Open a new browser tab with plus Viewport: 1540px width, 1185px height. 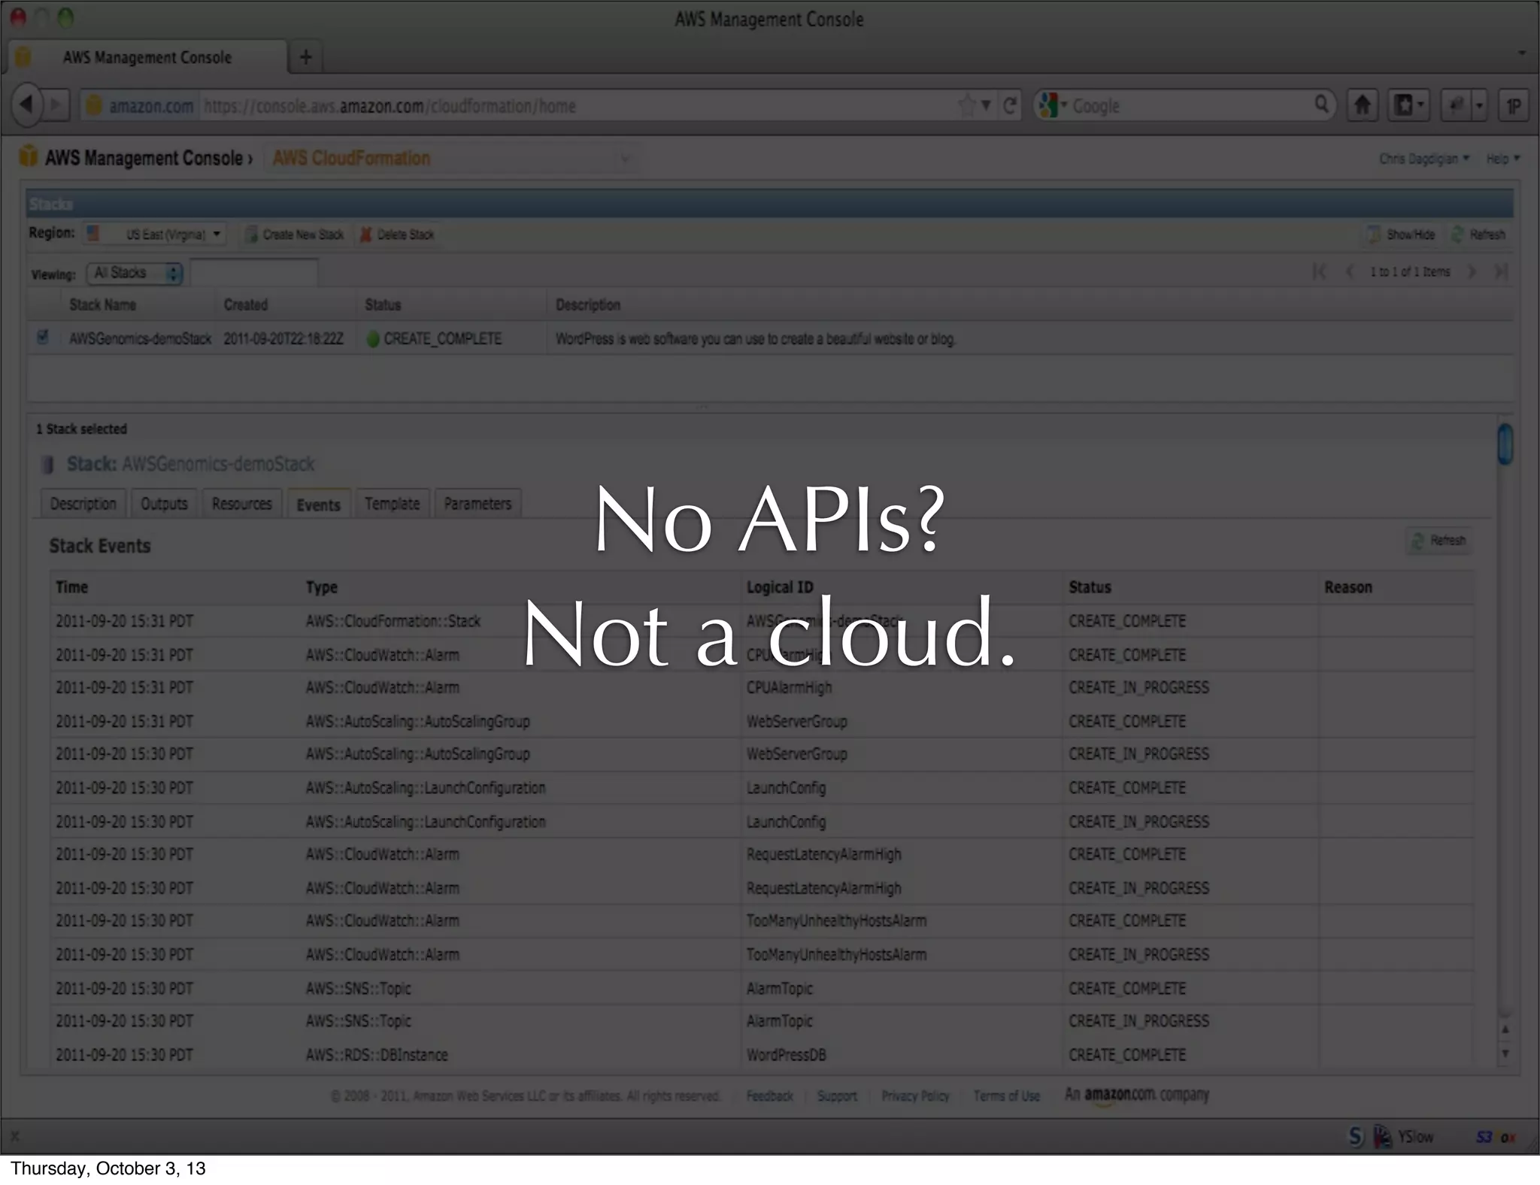tap(305, 57)
